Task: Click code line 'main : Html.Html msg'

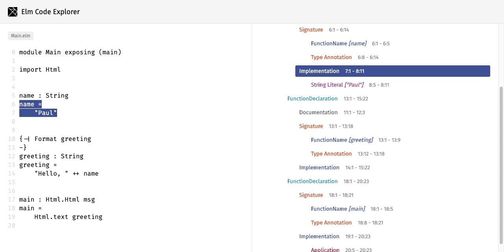Action: coord(57,199)
